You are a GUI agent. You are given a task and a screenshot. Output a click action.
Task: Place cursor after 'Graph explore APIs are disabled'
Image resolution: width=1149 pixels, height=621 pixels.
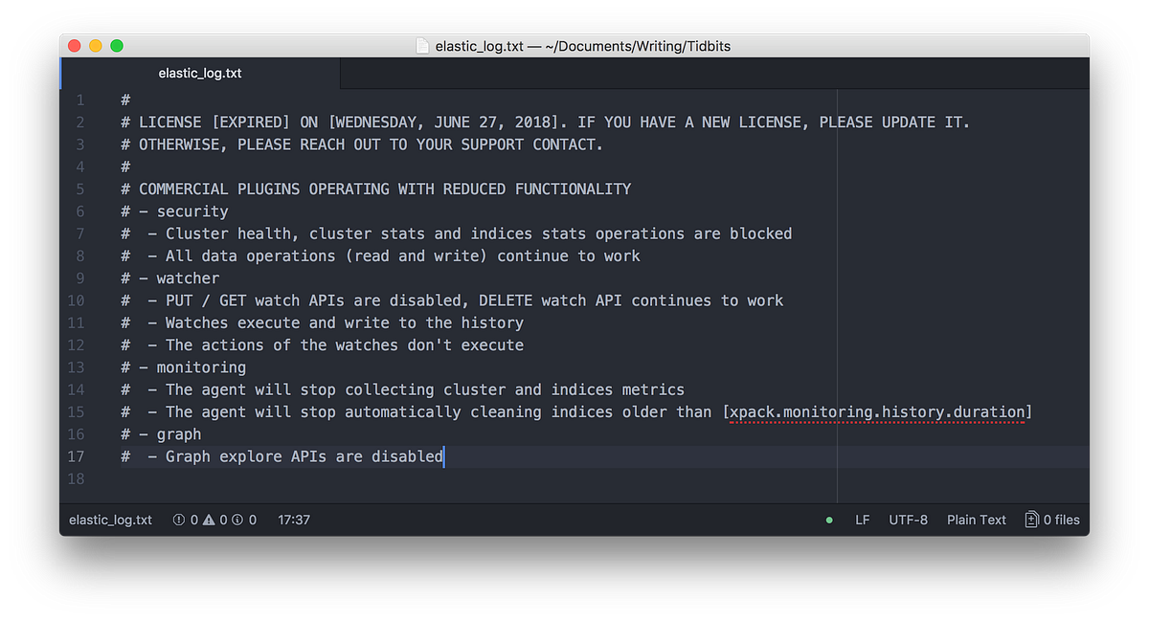(443, 456)
